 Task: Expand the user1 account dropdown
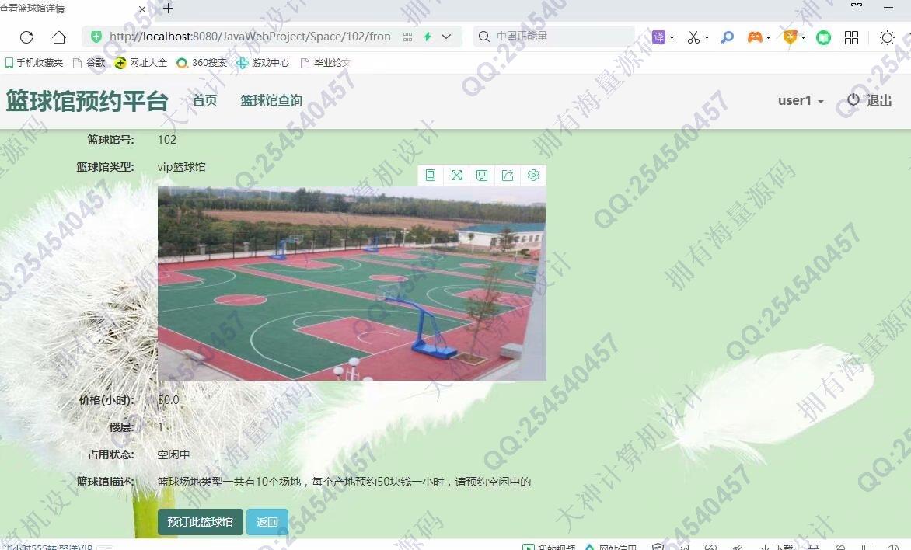[801, 100]
